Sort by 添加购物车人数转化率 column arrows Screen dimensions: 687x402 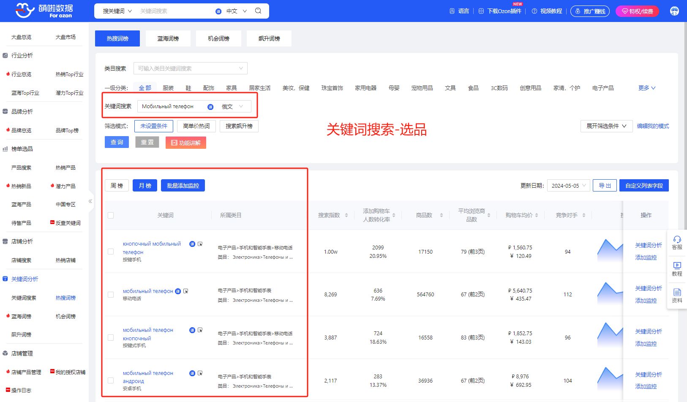pyautogui.click(x=394, y=215)
